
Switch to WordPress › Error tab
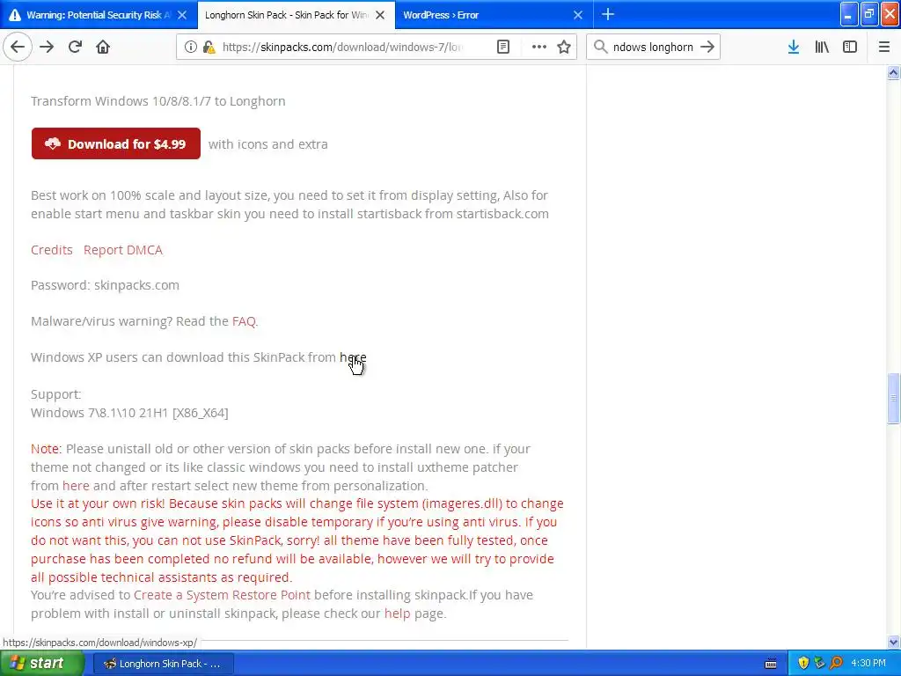coord(494,15)
